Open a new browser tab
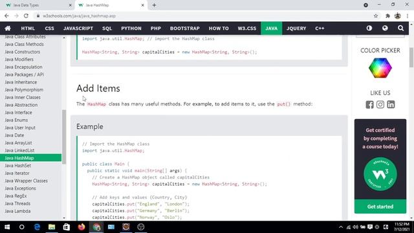Screen dimensions: 414x233 [x=154, y=5]
